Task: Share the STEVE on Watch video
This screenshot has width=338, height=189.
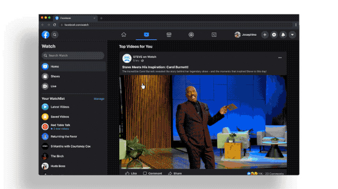Action: coord(175,173)
